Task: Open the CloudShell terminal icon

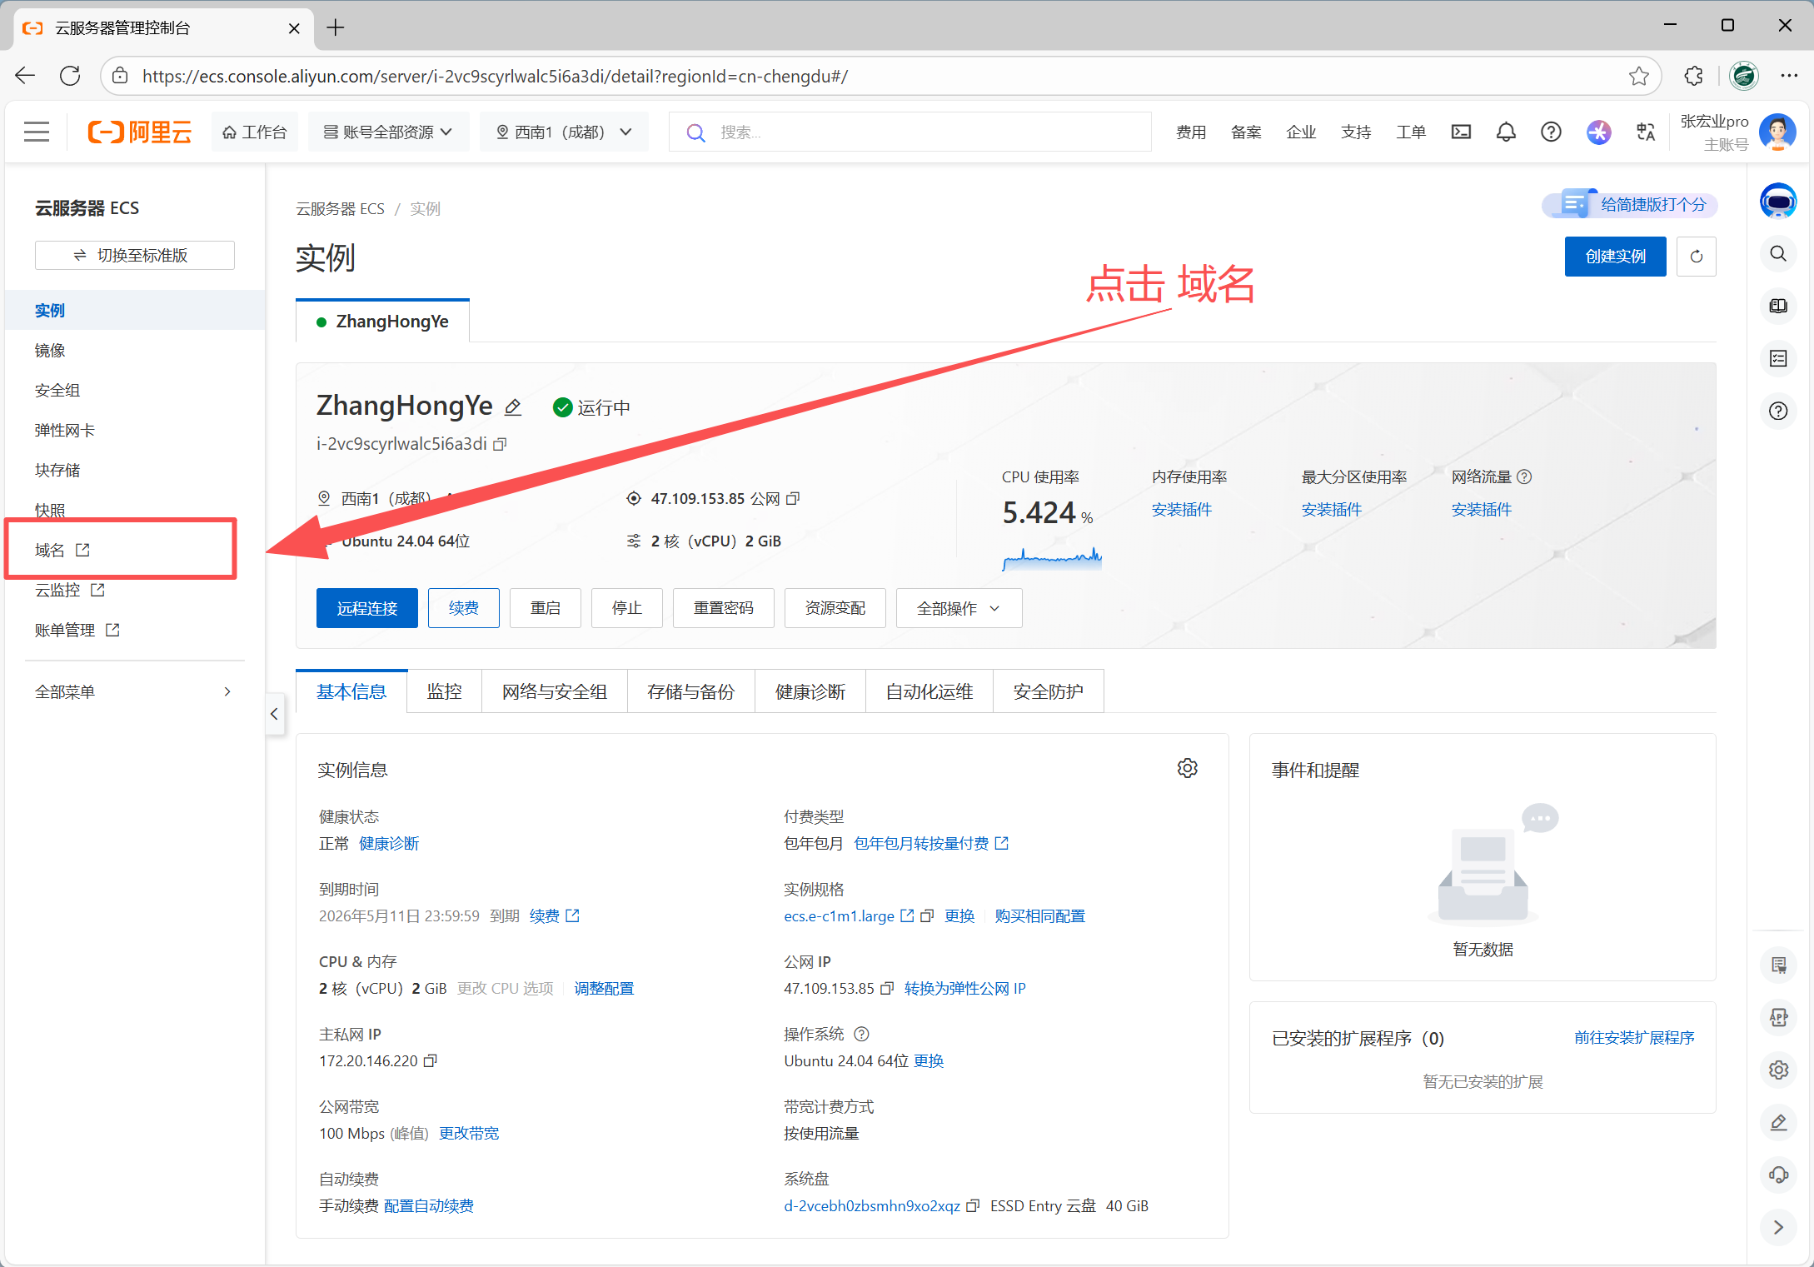Action: point(1461,131)
